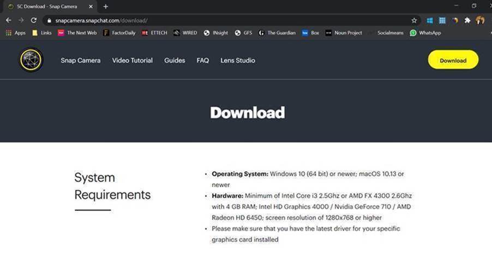
Task: Click the address bar URL field
Action: [231, 20]
